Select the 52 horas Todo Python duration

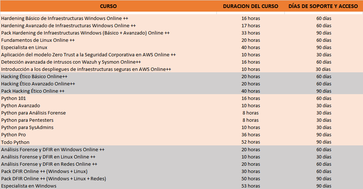[x=251, y=142]
